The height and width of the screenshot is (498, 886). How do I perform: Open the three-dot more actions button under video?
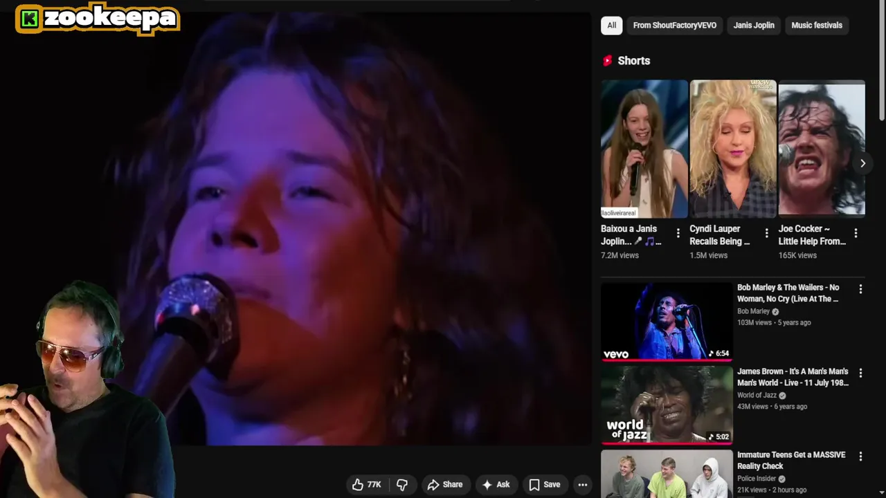pos(583,485)
